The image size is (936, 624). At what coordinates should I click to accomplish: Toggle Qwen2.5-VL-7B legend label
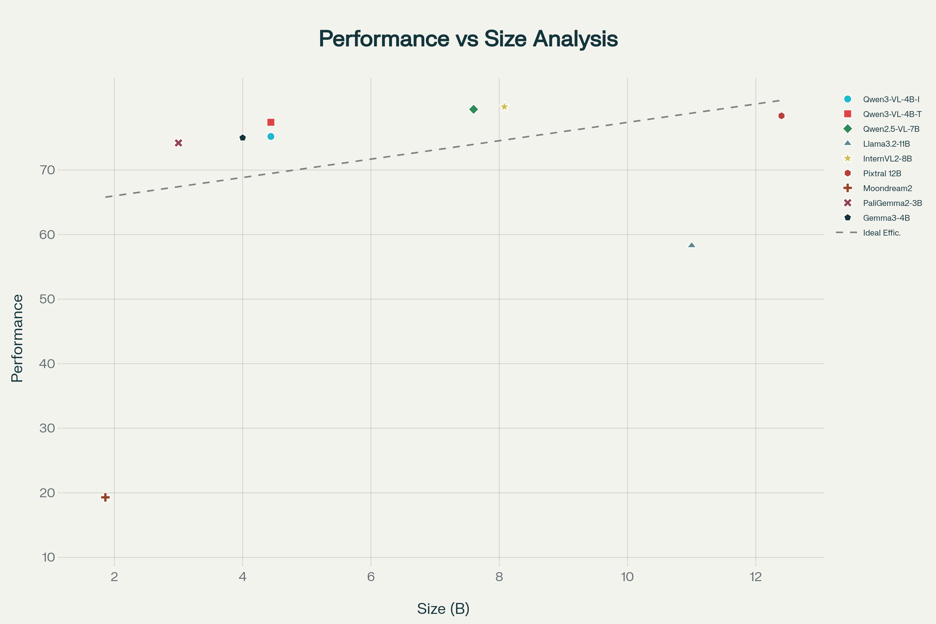891,129
